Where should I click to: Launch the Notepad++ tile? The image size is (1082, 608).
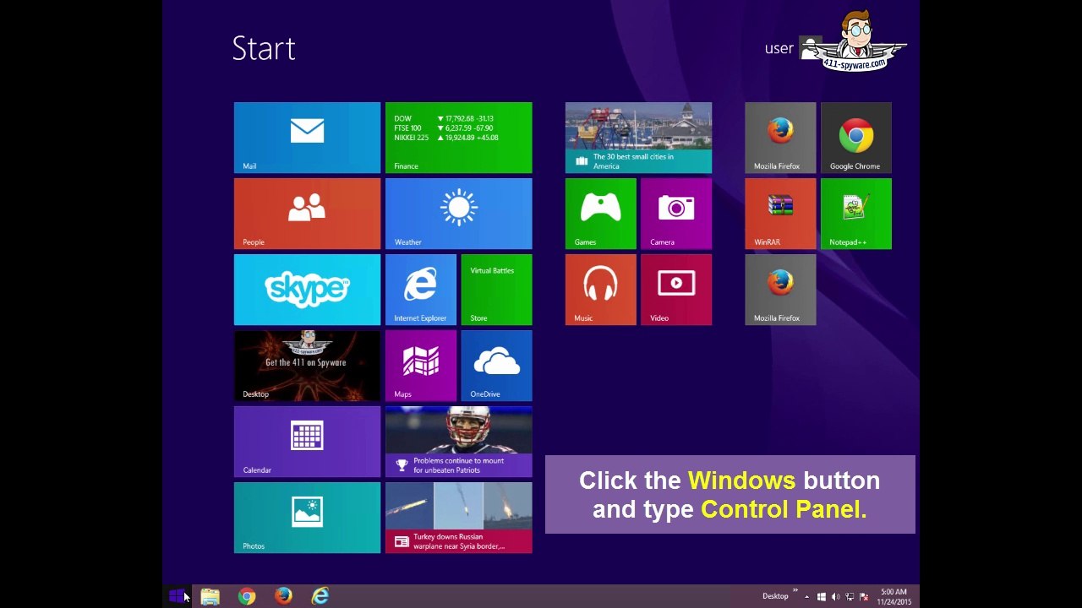pos(855,214)
